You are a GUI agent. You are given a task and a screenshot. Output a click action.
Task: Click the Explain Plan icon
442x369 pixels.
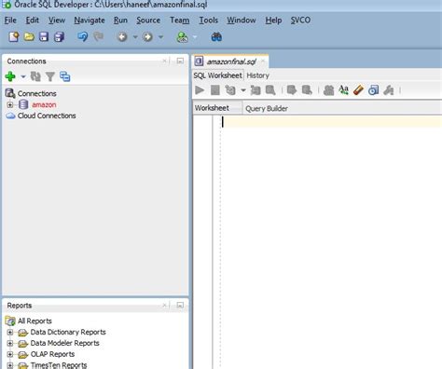pyautogui.click(x=230, y=90)
